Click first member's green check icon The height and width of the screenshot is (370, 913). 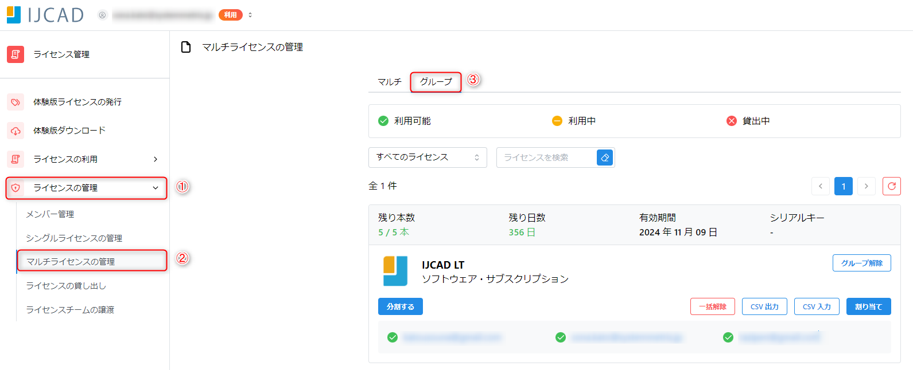tap(393, 337)
